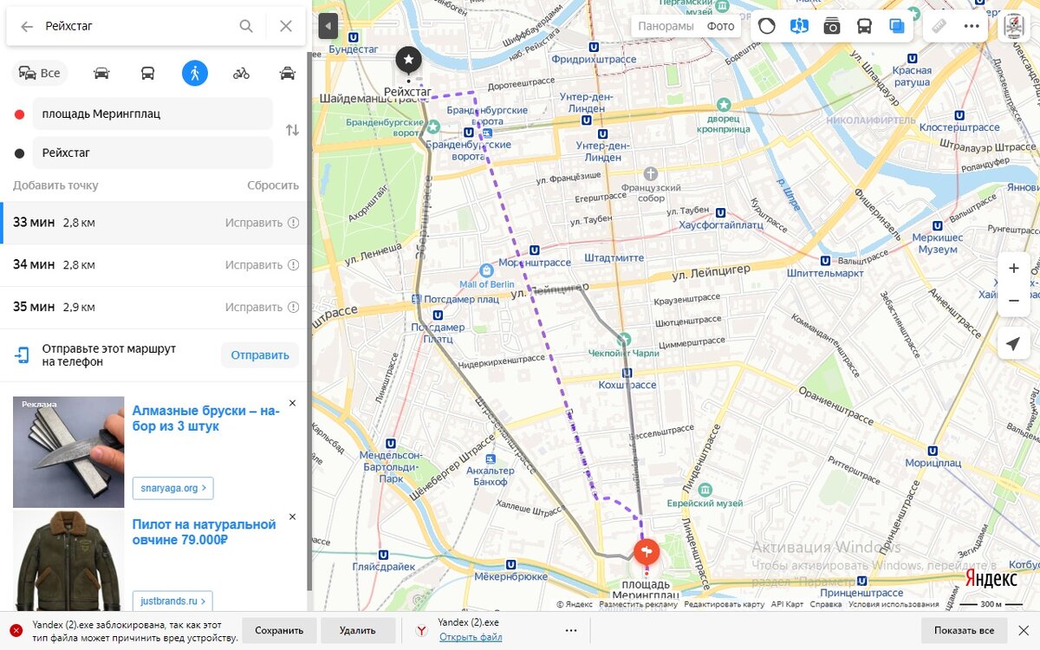This screenshot has width=1040, height=650.
Task: Open the three-dots more options menu
Action: [972, 26]
